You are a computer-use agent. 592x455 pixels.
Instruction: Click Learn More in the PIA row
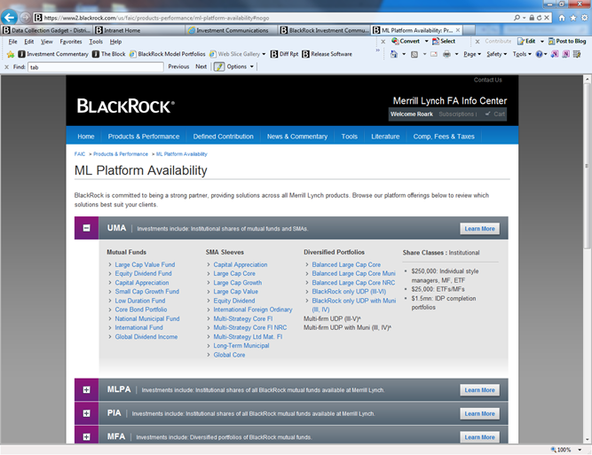tap(479, 414)
